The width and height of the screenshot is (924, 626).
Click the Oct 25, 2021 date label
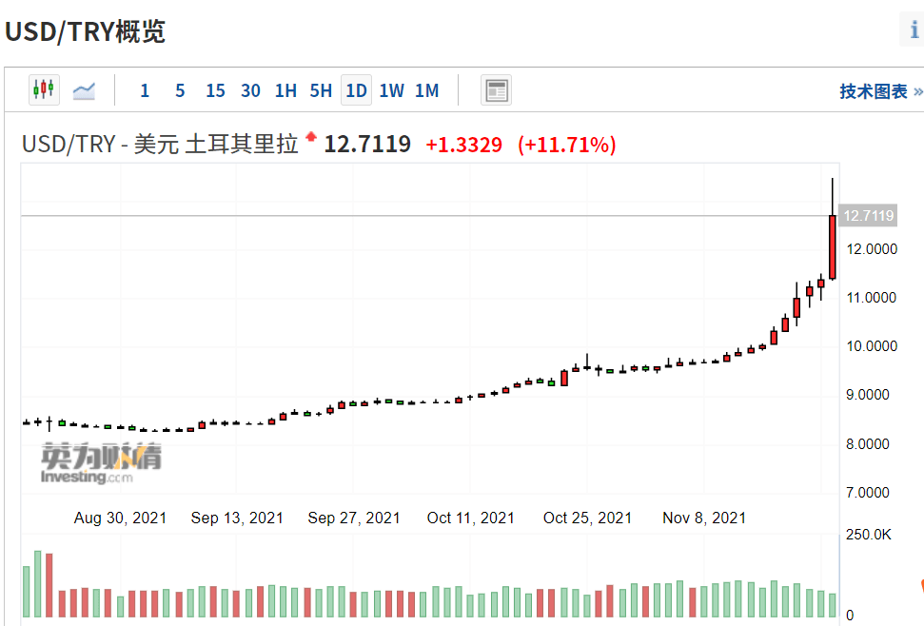[x=587, y=518]
